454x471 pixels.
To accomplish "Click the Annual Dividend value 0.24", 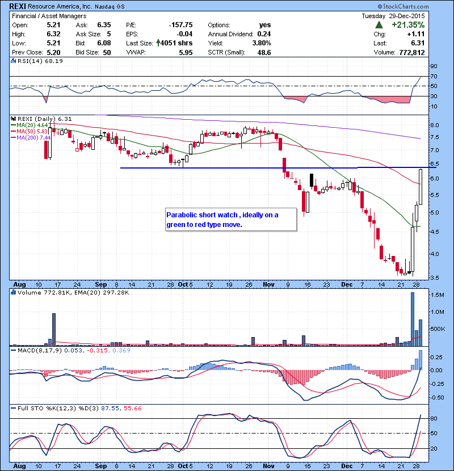I will click(x=264, y=34).
